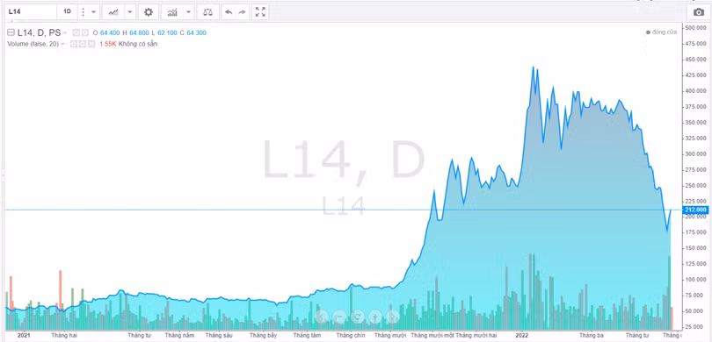Image resolution: width=712 pixels, height=342 pixels.
Task: Click the 100.000 price scale label
Action: tap(696, 280)
